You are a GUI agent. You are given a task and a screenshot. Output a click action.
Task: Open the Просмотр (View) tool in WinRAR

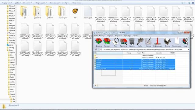[123, 42]
